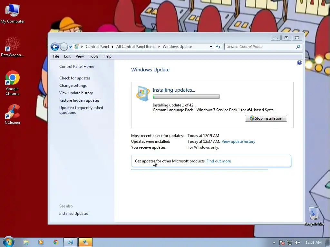Screen dimensions: 330x247
Task: Open Change settings link
Action: (73, 86)
